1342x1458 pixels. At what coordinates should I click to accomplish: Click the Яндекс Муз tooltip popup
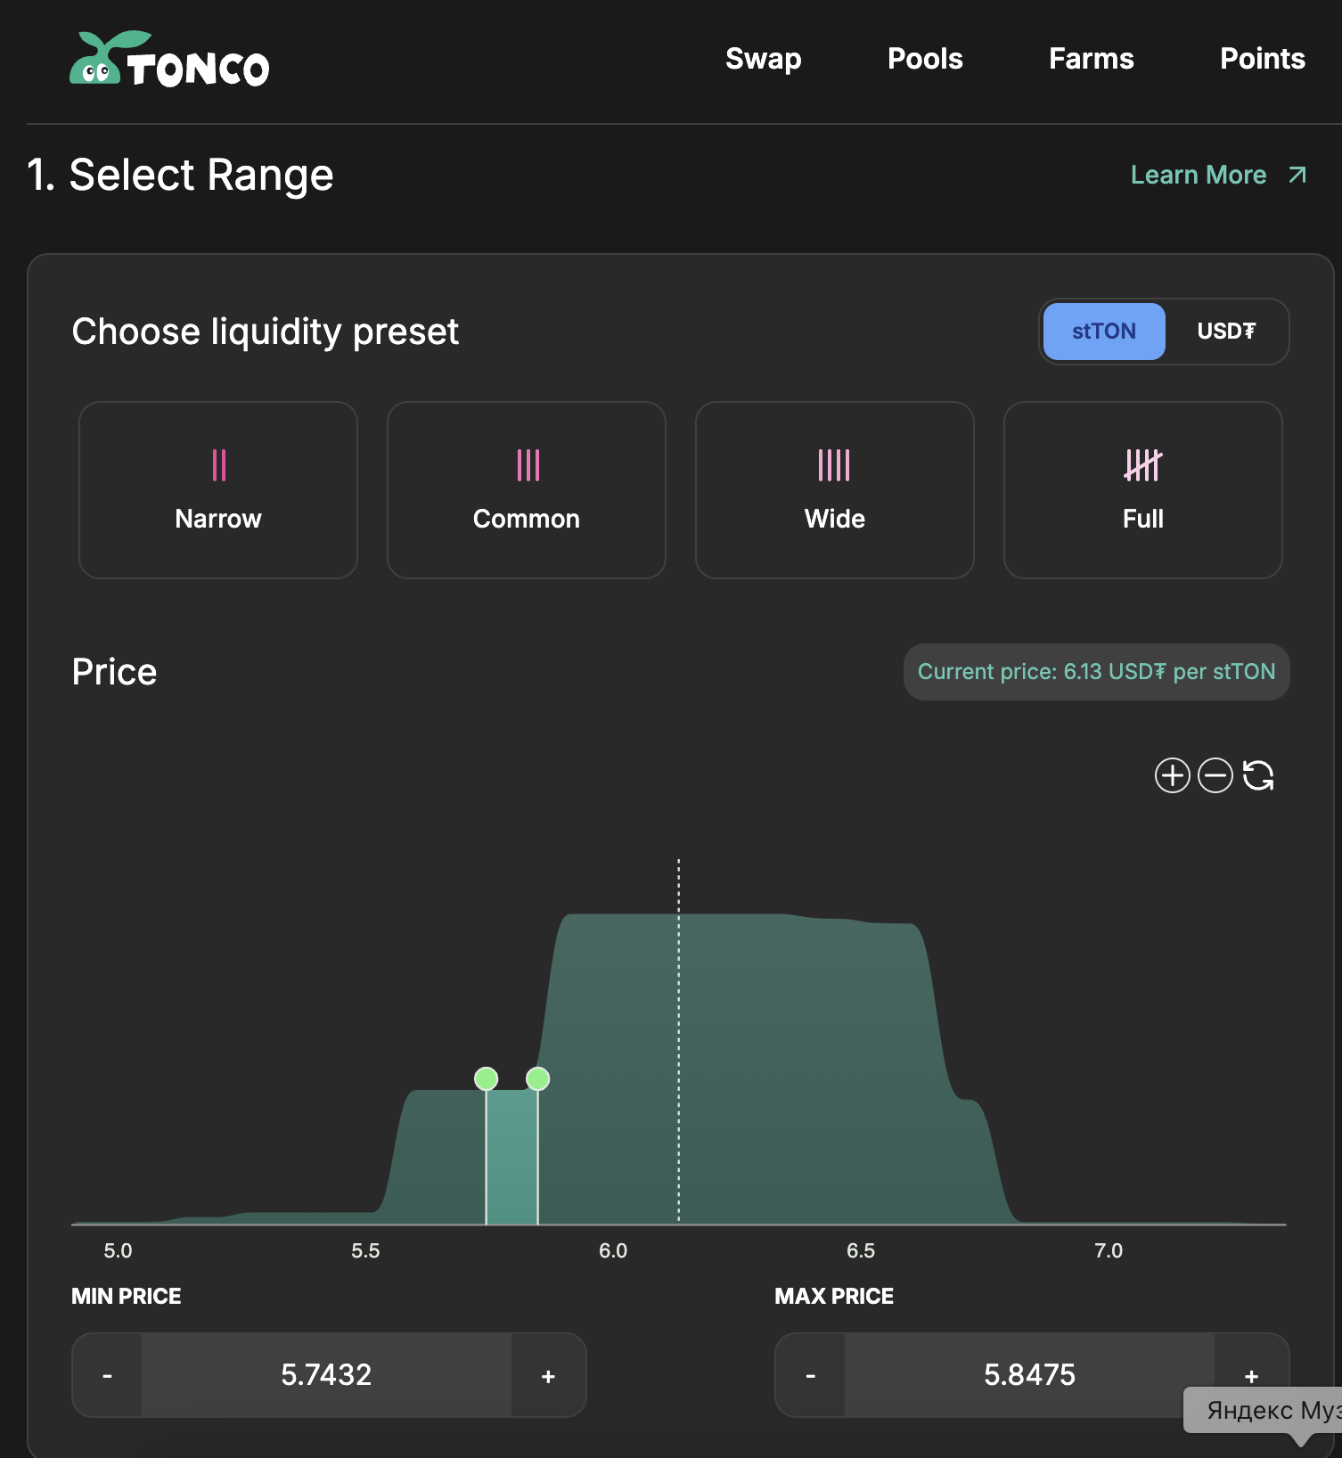(1263, 1411)
